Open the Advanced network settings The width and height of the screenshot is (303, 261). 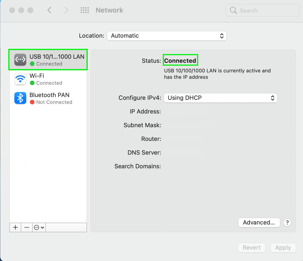tap(259, 223)
